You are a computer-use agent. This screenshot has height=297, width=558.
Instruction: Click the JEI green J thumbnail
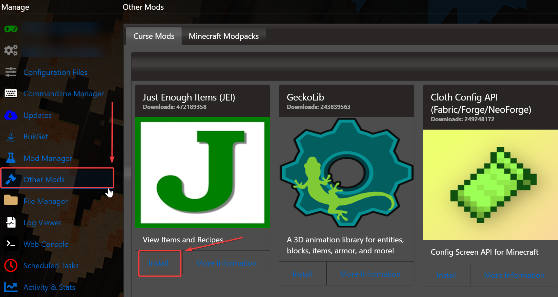203,173
